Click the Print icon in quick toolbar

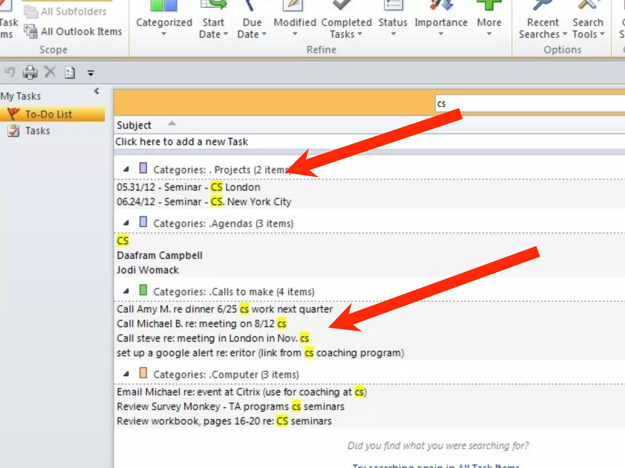point(30,73)
